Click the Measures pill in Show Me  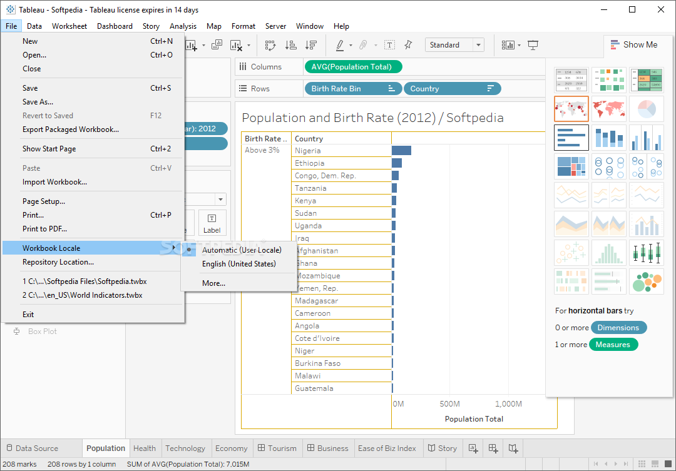[x=613, y=344]
